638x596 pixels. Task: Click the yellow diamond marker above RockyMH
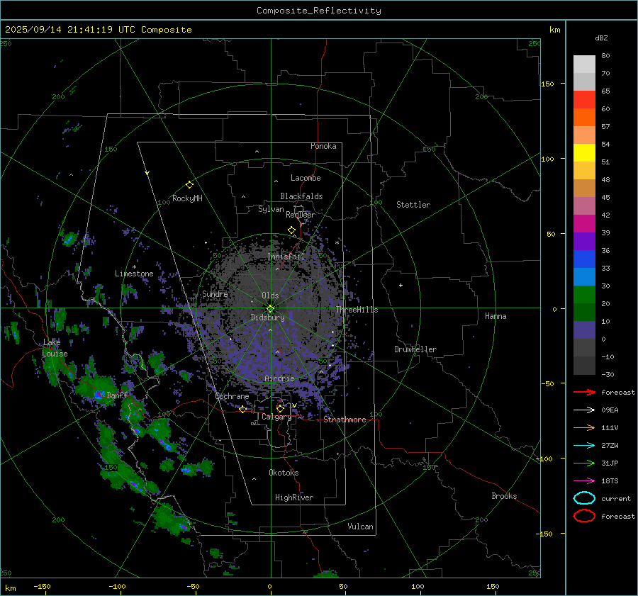coord(189,185)
